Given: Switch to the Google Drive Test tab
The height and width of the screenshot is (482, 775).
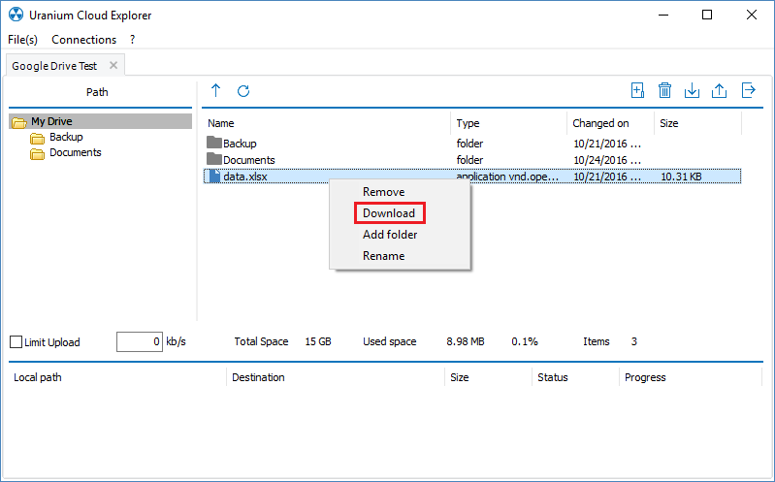Looking at the screenshot, I should [x=54, y=66].
